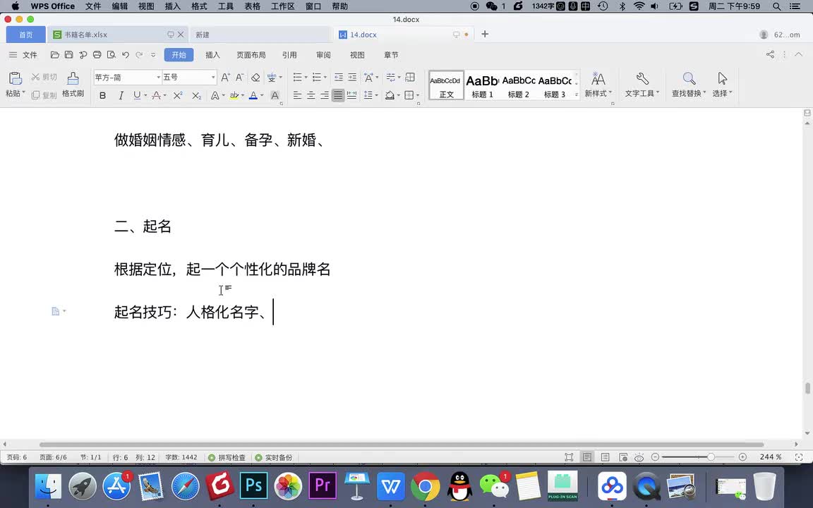Click 实时备份 in the status bar
Image resolution: width=813 pixels, height=508 pixels.
[x=274, y=457]
